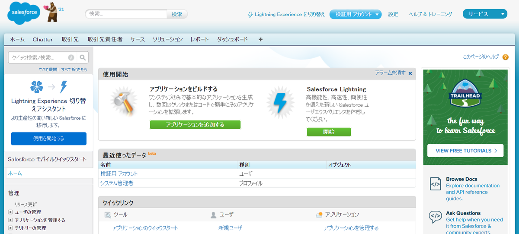
Task: Open the ソリューション tab
Action: pos(168,39)
